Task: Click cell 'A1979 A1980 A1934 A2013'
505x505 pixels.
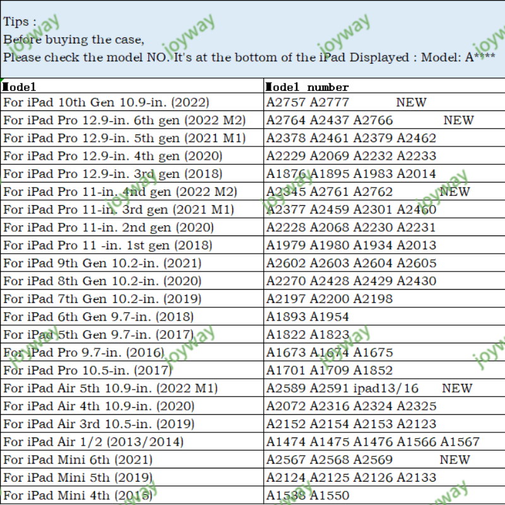Action: coord(384,245)
